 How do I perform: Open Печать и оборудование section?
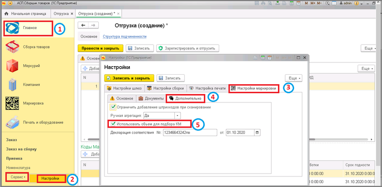[x=12, y=122]
